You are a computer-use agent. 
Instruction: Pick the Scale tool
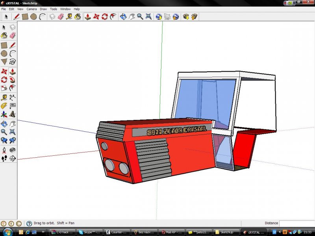click(x=4, y=88)
